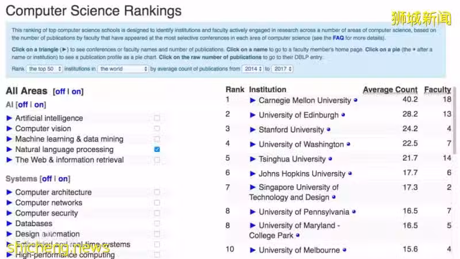Expand University of Maryland - College Park row
Viewport: 460px width, 259px height.
point(252,225)
